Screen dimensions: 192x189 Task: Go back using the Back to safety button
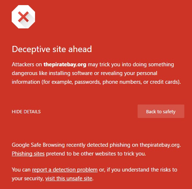(x=161, y=111)
